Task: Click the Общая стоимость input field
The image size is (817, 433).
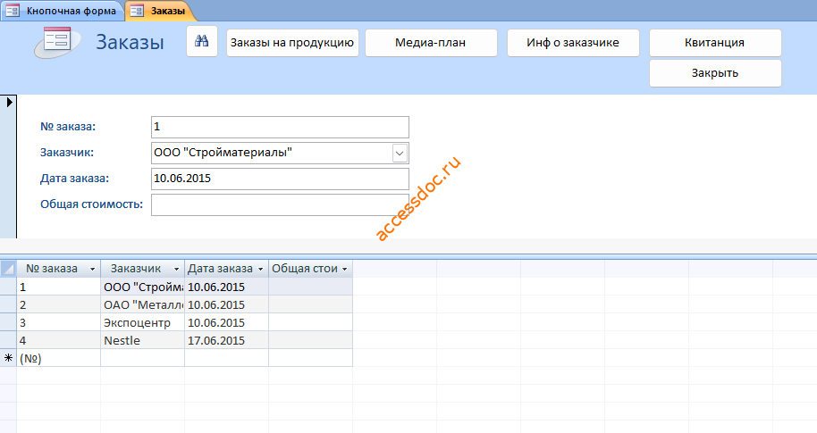Action: coord(280,204)
